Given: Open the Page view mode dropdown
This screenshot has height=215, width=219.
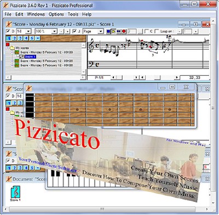Looking at the screenshot, I should click(x=93, y=31).
